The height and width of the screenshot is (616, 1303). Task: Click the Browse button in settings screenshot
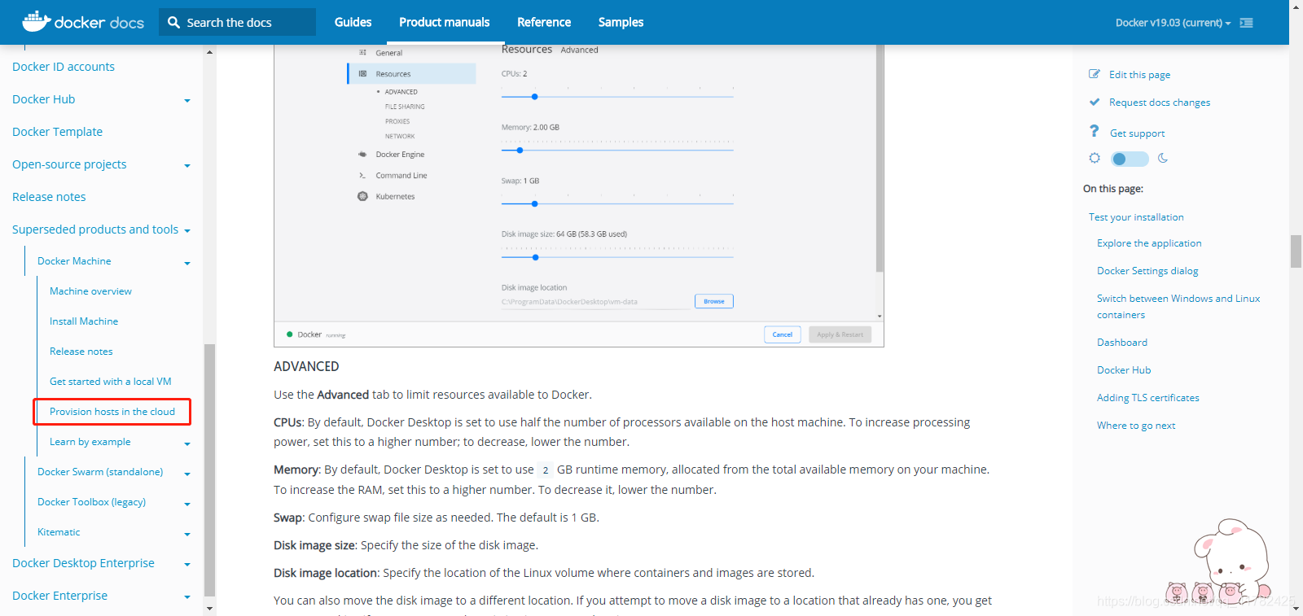[x=714, y=301]
